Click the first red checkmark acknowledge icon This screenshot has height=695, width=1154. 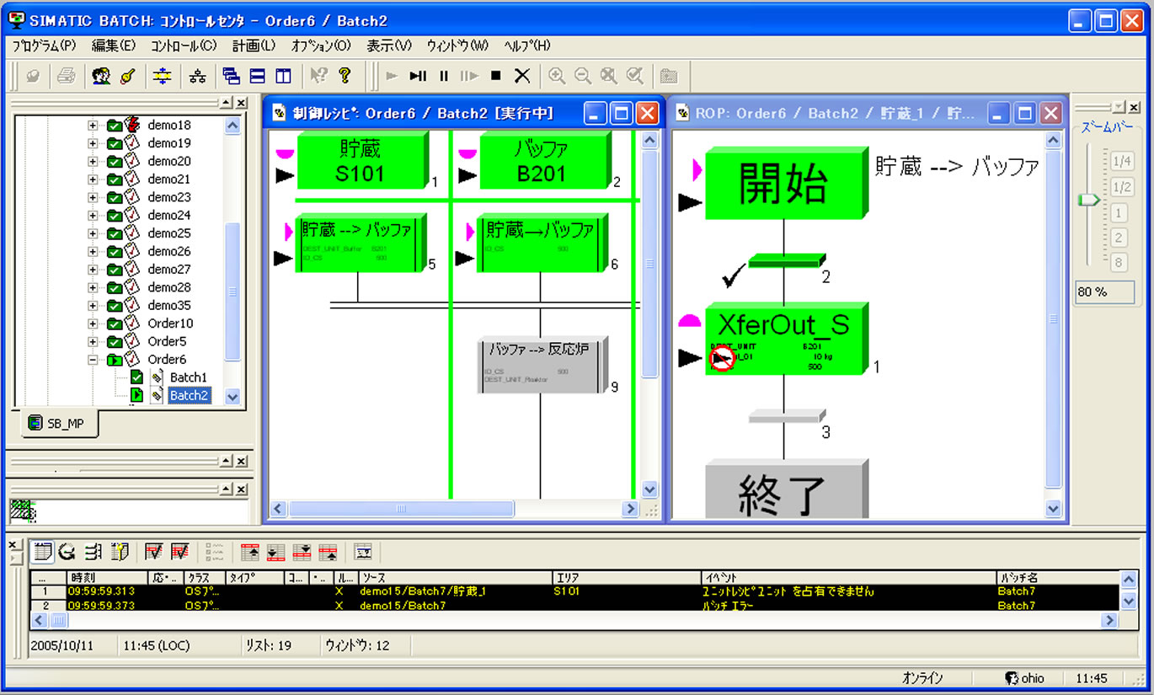coord(153,552)
